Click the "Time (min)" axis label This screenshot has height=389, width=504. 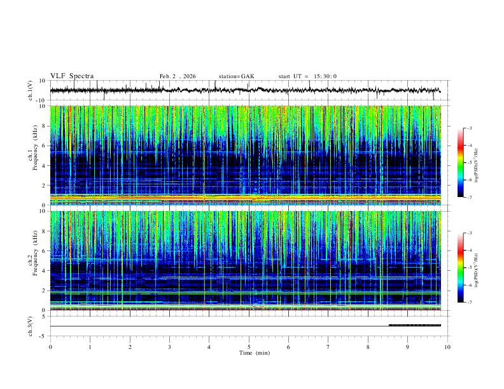255,353
